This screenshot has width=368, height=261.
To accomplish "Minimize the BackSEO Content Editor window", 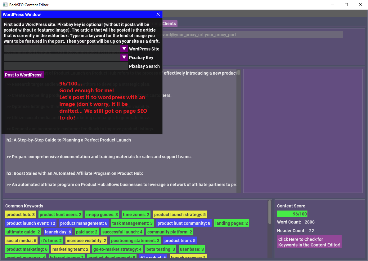I will (332, 5).
